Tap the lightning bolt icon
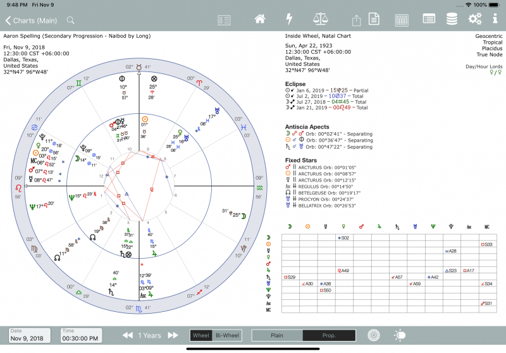The height and width of the screenshot is (353, 506). (289, 19)
